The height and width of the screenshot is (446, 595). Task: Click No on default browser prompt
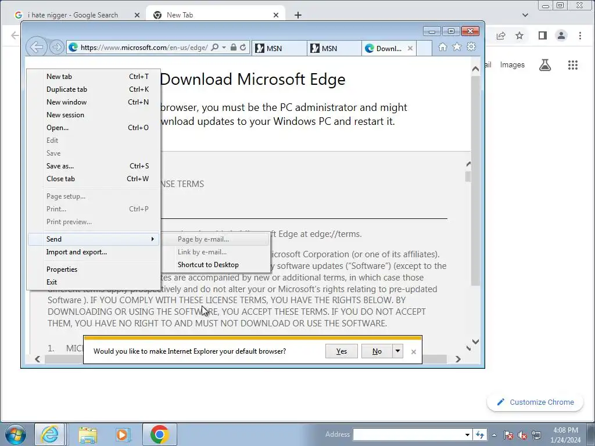pos(377,351)
